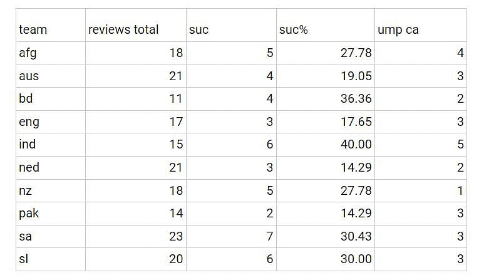
Task: Click the cell with reviews total 23
Action: click(136, 237)
